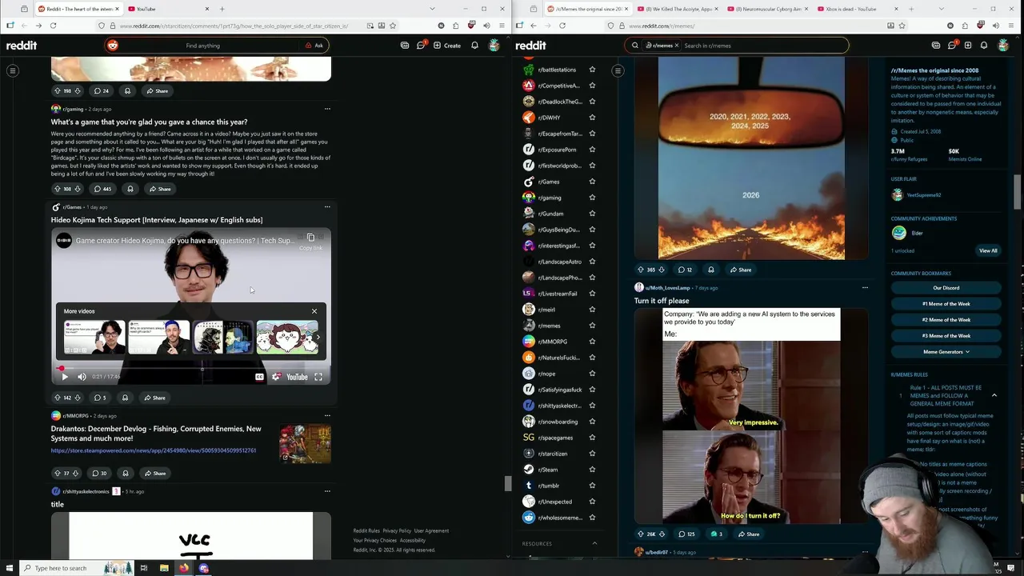Collapse right Reddit sidebar hamburger button
The image size is (1024, 576).
click(x=618, y=71)
